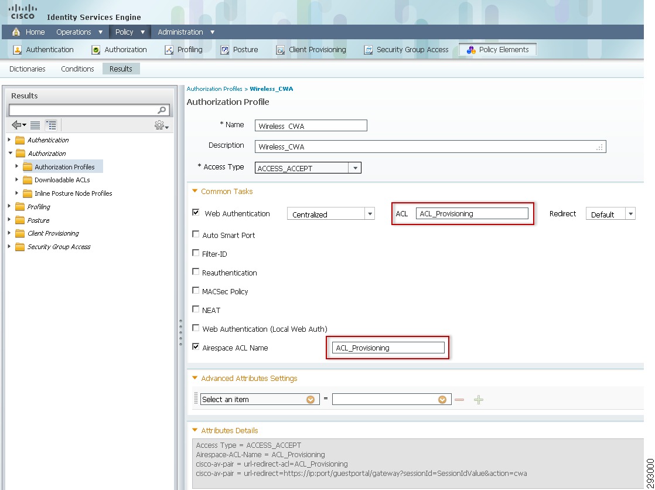
Task: Click the Wireless_CWA breadcrumb link
Action: point(271,89)
